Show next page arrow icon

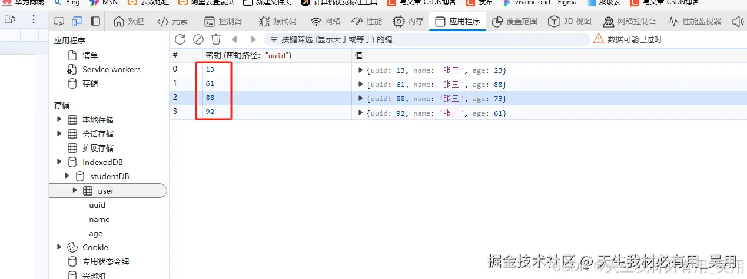pos(253,39)
